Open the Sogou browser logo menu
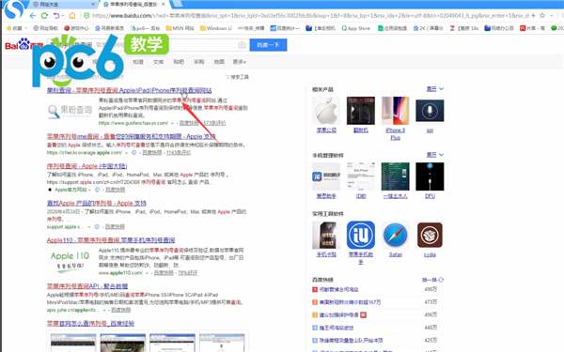The height and width of the screenshot is (352, 564). (x=14, y=9)
